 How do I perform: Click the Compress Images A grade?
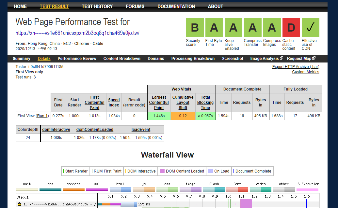tap(272, 28)
